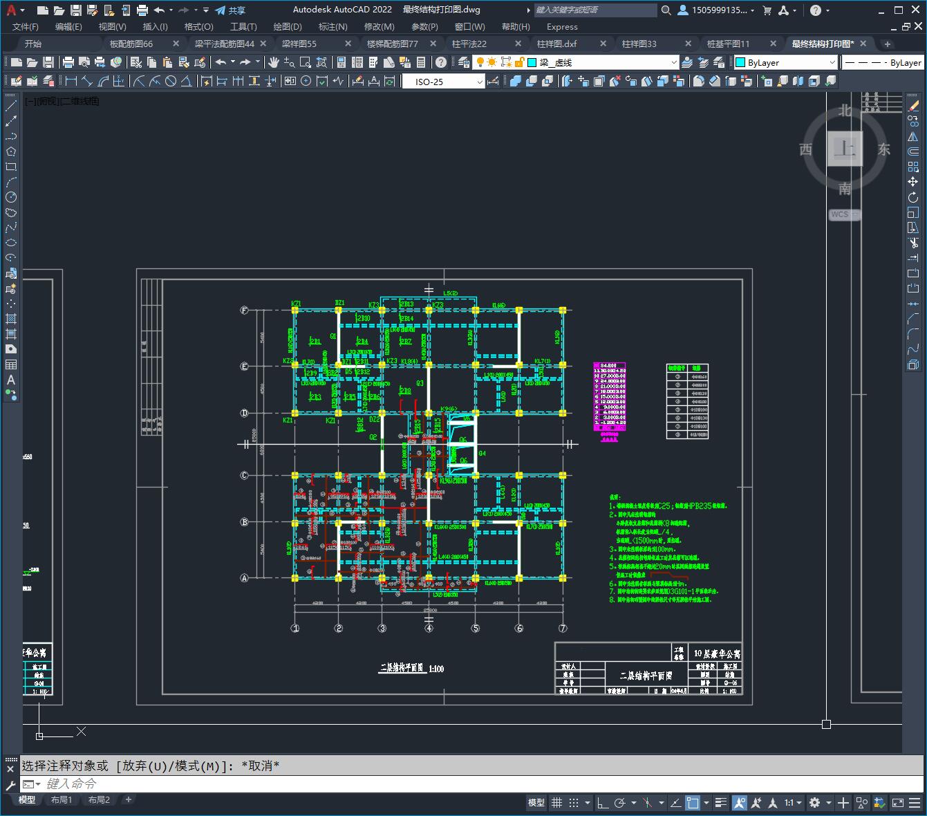Select the Polygon draw tool

[x=11, y=151]
